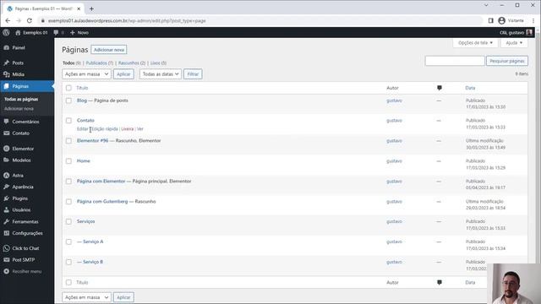Screen dimensions: 541x304
Task: Check the Blog page row checkbox
Action: pos(68,100)
